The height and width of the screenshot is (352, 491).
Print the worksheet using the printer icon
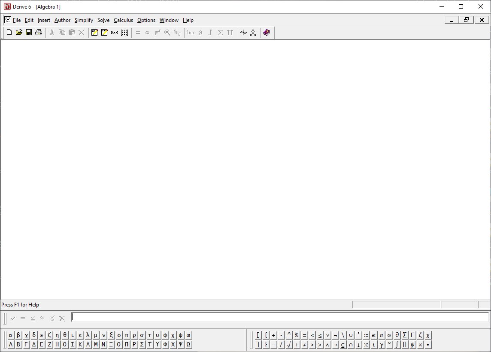coord(39,33)
